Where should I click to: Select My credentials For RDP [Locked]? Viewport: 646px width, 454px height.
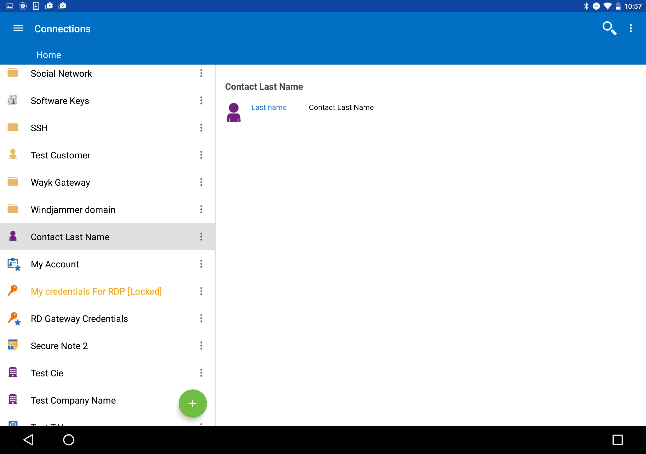click(107, 291)
